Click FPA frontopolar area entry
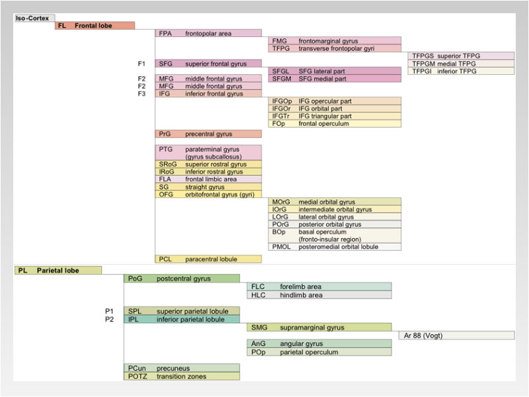529x397 pixels. (208, 34)
